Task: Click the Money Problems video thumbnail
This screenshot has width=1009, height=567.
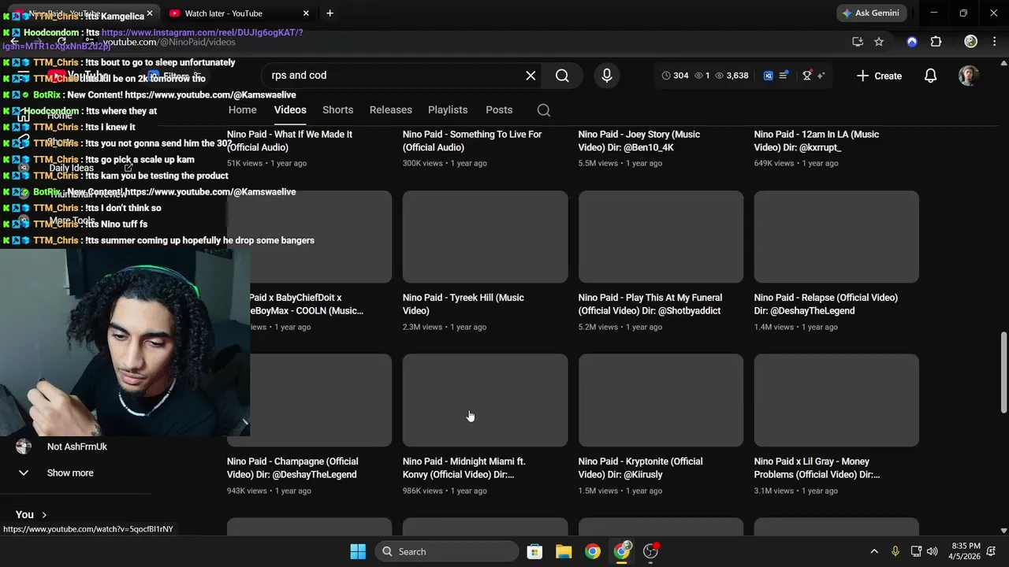Action: [x=836, y=400]
